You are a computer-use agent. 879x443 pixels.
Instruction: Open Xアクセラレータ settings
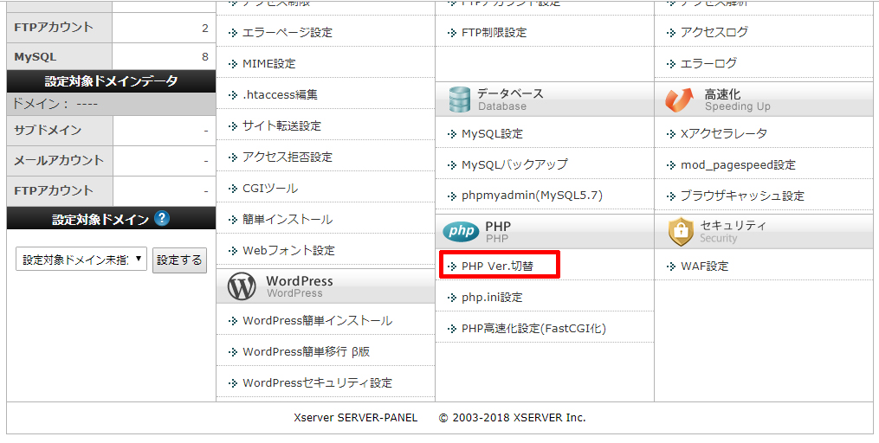coord(723,134)
